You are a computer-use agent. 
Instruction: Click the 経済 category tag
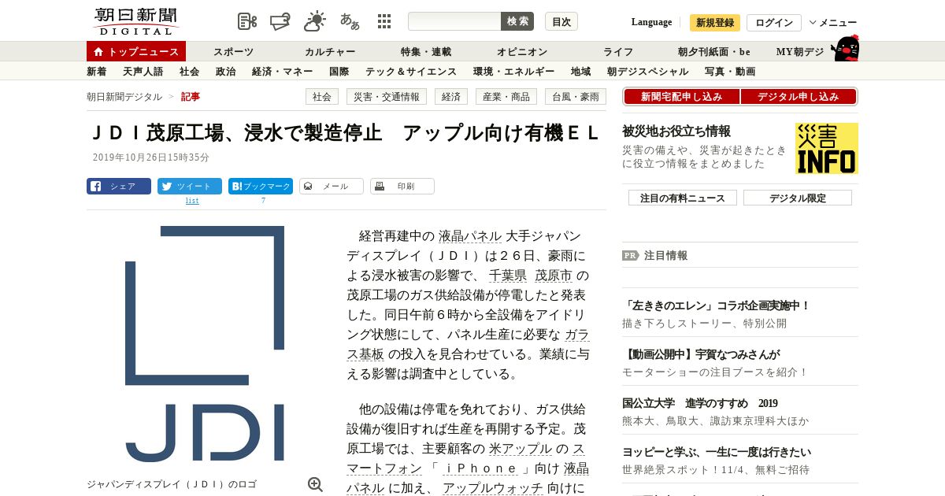point(451,97)
